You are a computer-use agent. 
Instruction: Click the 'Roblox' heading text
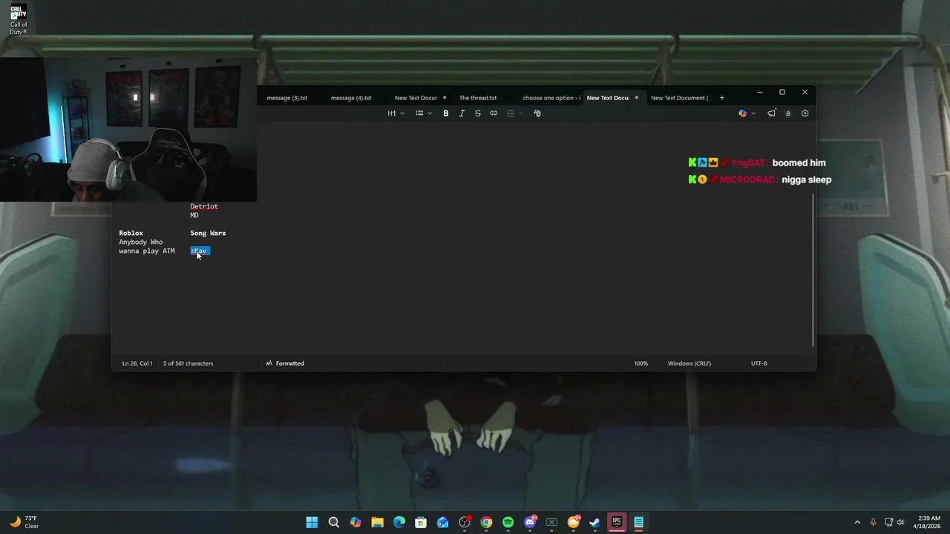[x=131, y=233]
